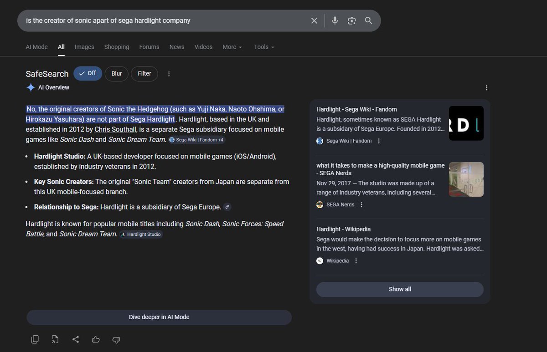The width and height of the screenshot is (547, 352).
Task: Click Dive deeper in AI Mode button
Action: 159,317
